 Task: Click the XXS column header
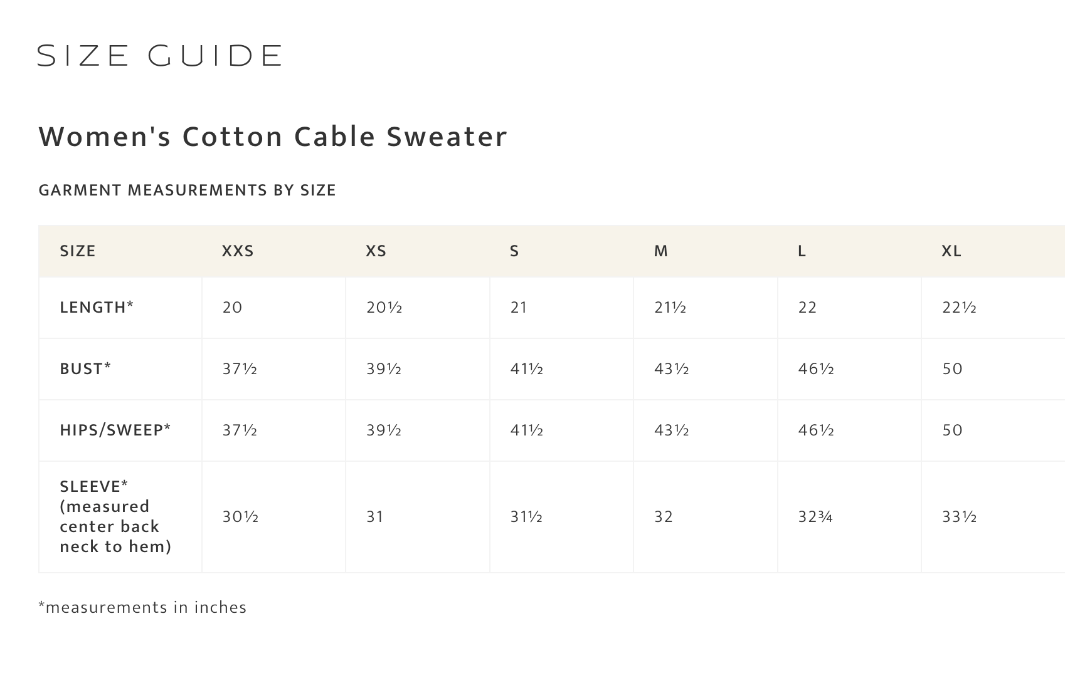click(x=238, y=251)
